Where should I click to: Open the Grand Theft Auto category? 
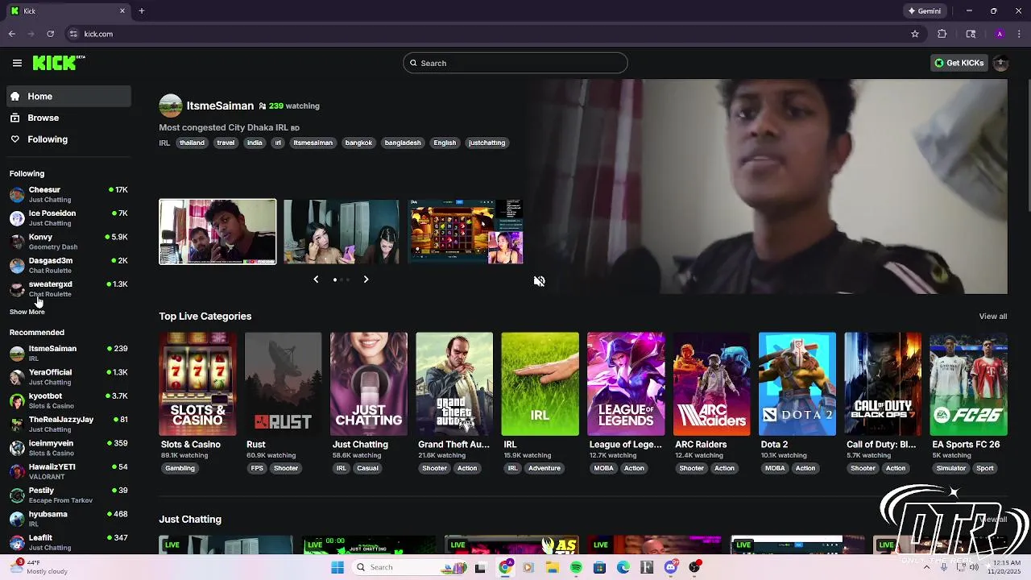click(x=454, y=384)
